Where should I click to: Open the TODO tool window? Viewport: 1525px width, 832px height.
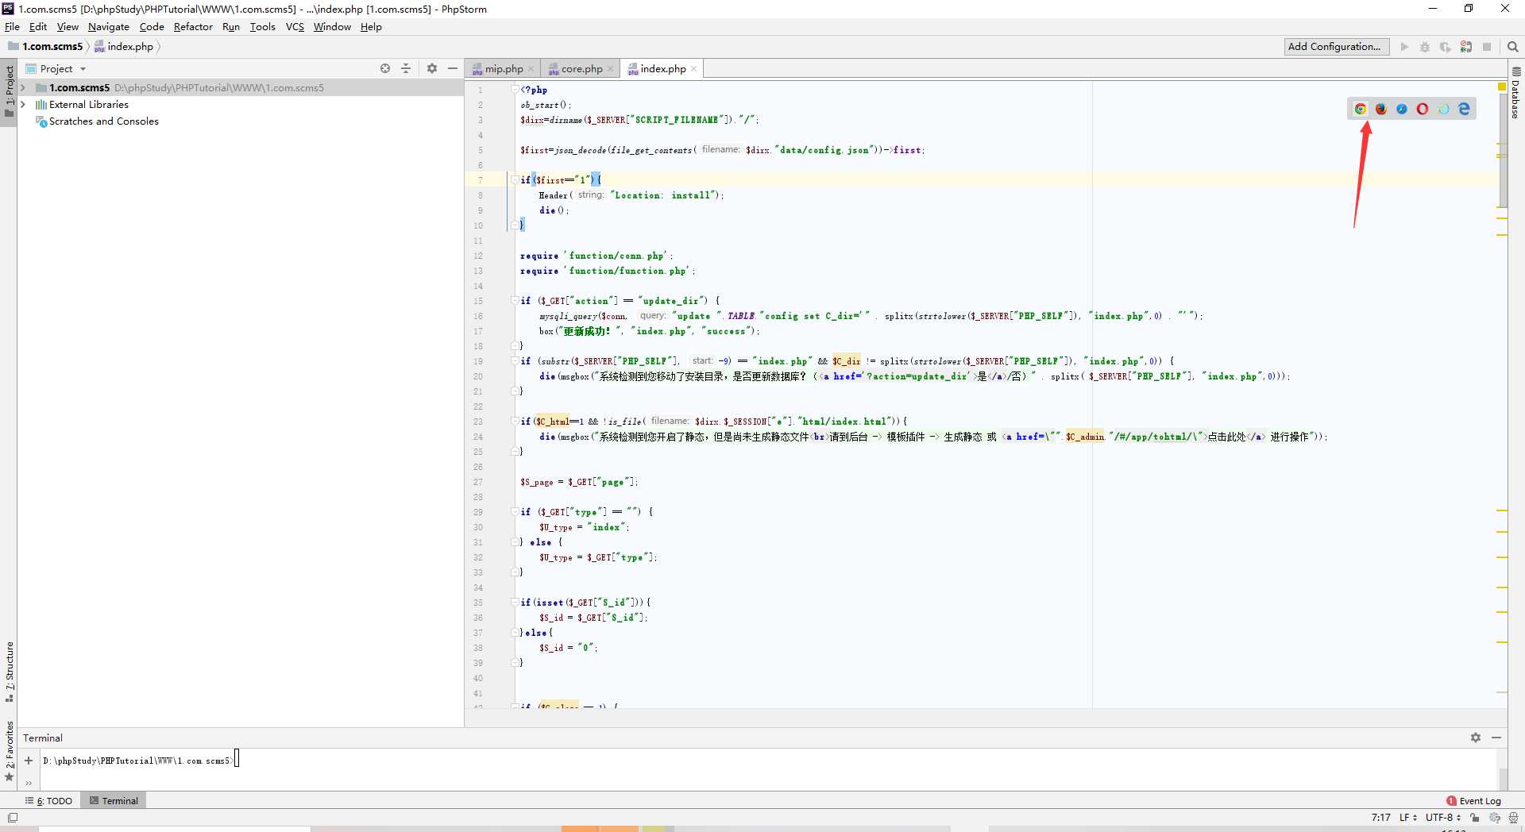tap(48, 801)
